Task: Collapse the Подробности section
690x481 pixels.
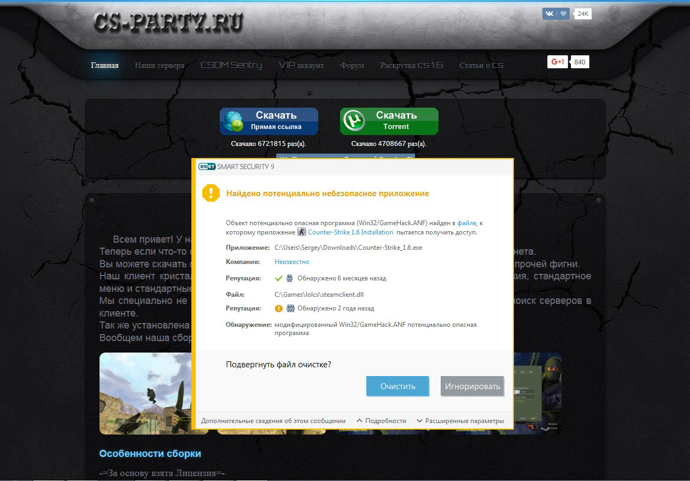Action: 381,421
